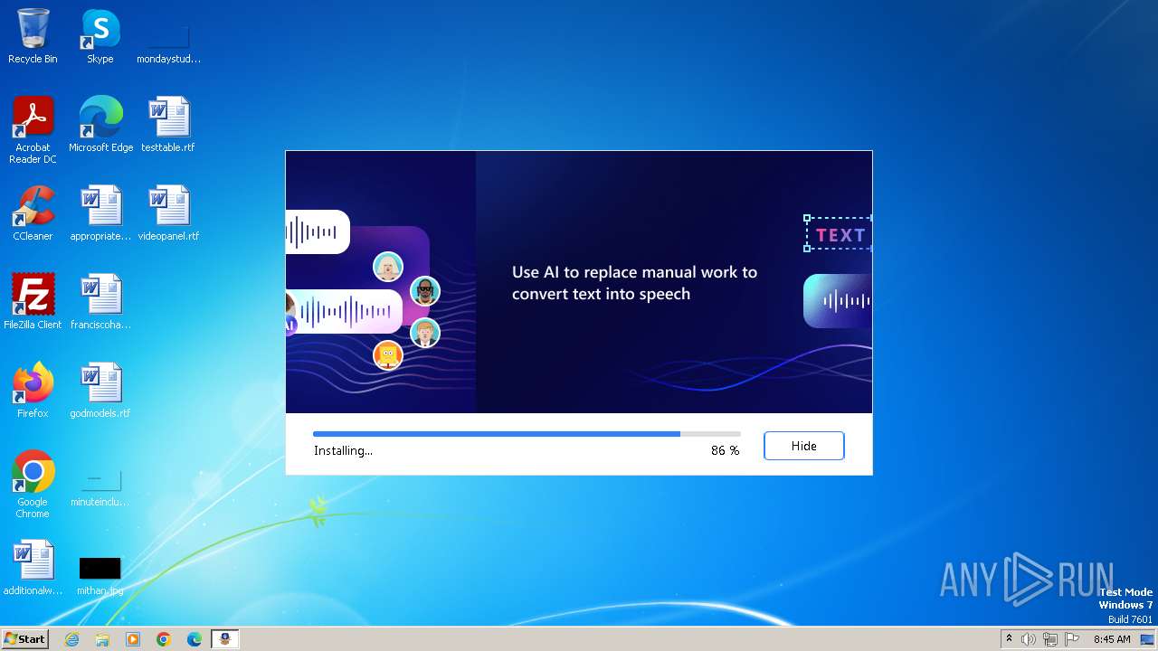Click the Installing... status text
This screenshot has width=1158, height=651.
point(343,450)
